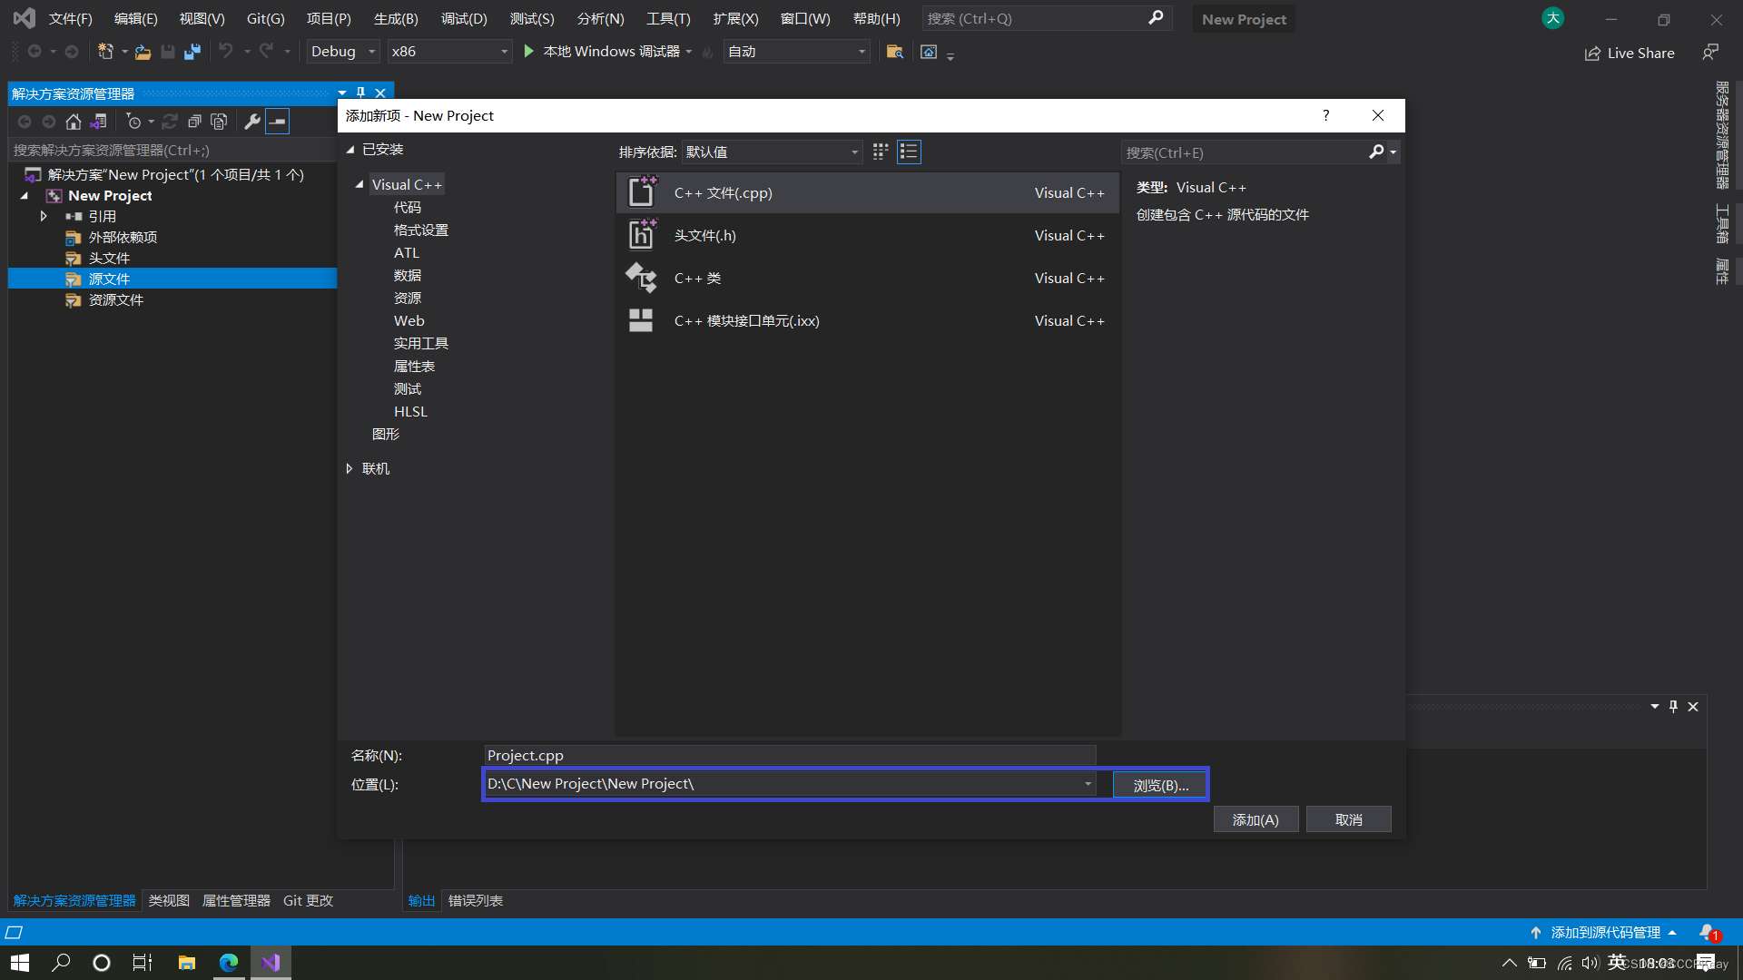
Task: Click the Redo toolbar icon
Action: [x=266, y=52]
